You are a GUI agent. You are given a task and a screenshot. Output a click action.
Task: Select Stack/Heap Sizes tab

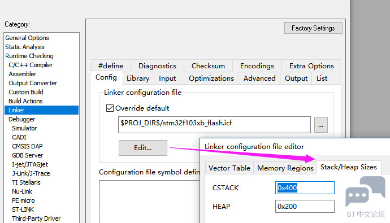pyautogui.click(x=349, y=167)
